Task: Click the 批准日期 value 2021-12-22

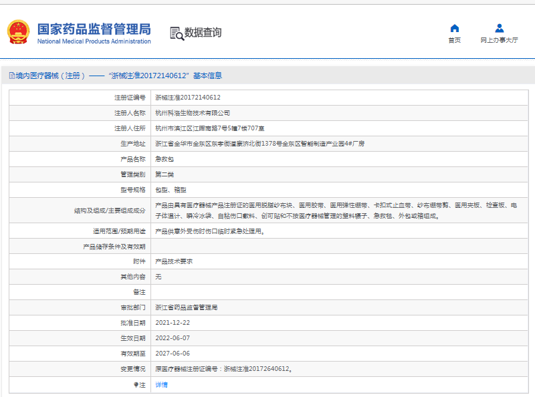Action: point(173,323)
